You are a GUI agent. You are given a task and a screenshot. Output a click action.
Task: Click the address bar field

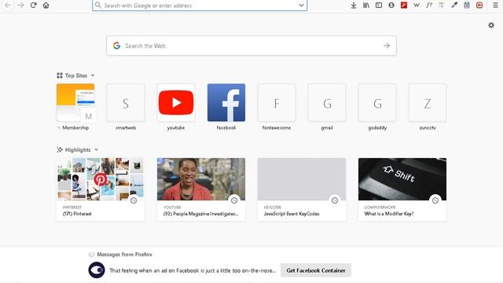(200, 6)
